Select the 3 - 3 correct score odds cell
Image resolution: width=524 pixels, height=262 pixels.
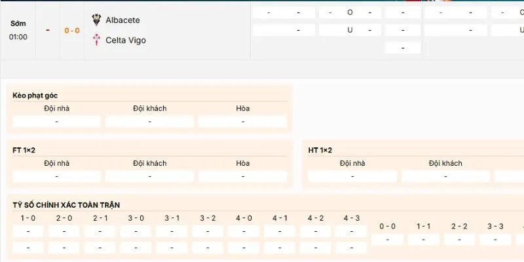(495, 239)
